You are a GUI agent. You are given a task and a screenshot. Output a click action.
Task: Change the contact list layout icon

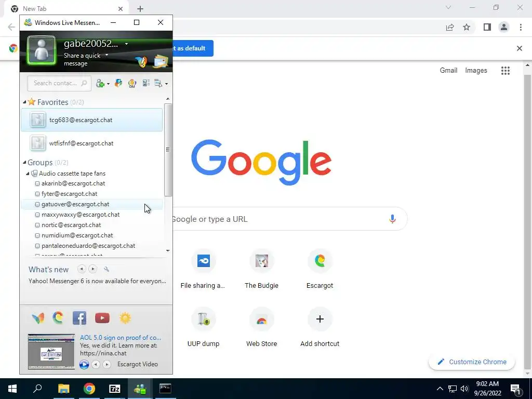(146, 83)
